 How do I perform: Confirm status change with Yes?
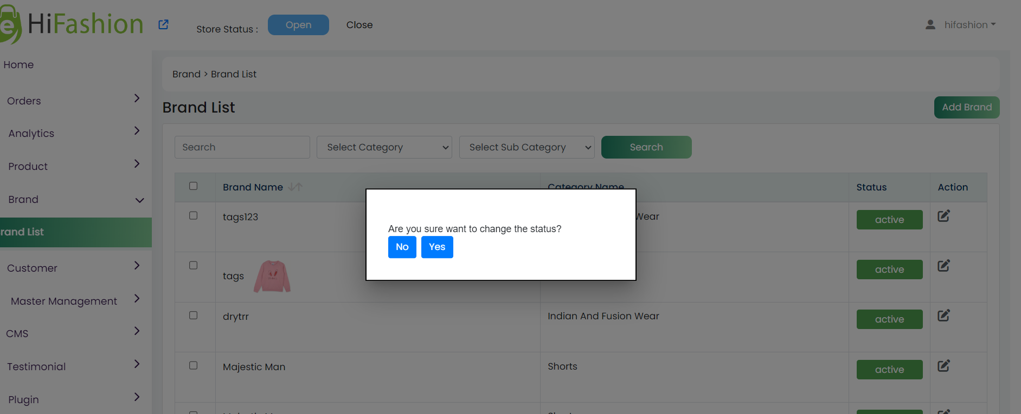coord(437,247)
